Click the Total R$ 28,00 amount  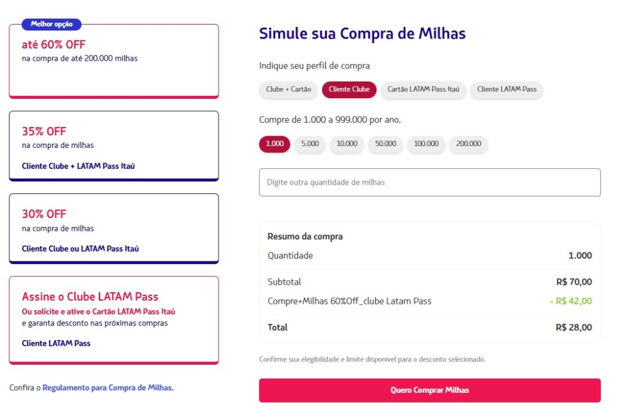click(574, 328)
